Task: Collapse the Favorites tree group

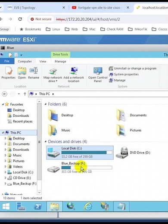Action: point(3,104)
